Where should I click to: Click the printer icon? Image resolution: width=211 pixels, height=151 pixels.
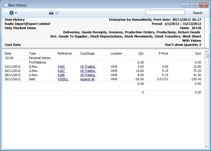tap(51, 13)
